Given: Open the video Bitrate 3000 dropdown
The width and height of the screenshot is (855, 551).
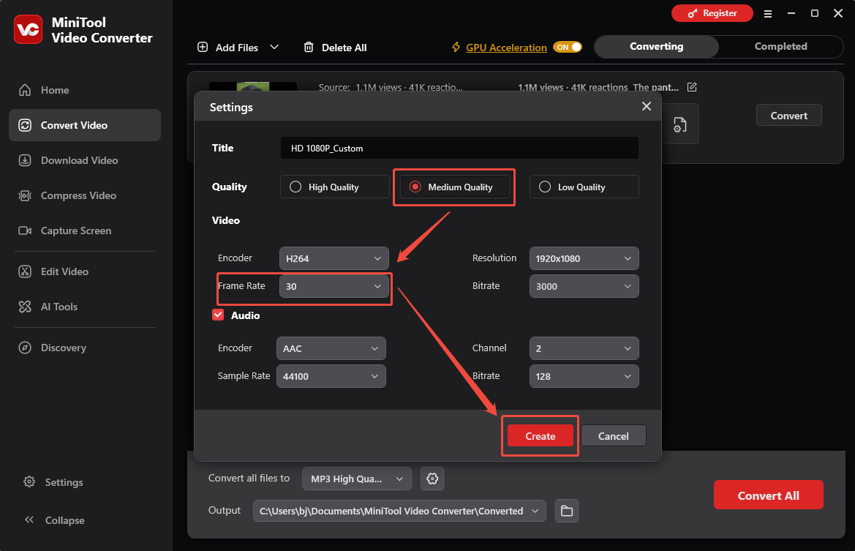Looking at the screenshot, I should [x=584, y=286].
